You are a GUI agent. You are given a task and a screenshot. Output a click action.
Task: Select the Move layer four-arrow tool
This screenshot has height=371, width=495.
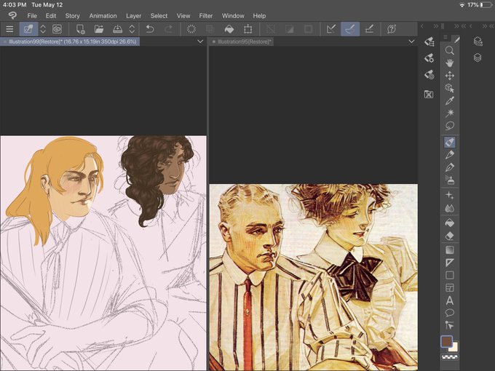pyautogui.click(x=450, y=76)
